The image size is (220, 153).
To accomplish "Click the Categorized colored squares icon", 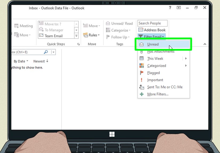I will tap(142, 65).
